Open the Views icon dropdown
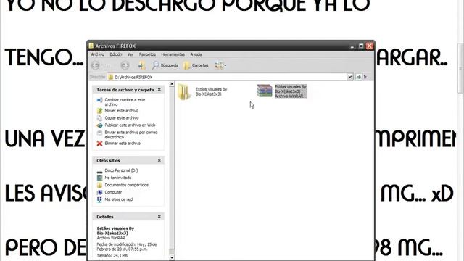464x261 pixels. pyautogui.click(x=220, y=65)
